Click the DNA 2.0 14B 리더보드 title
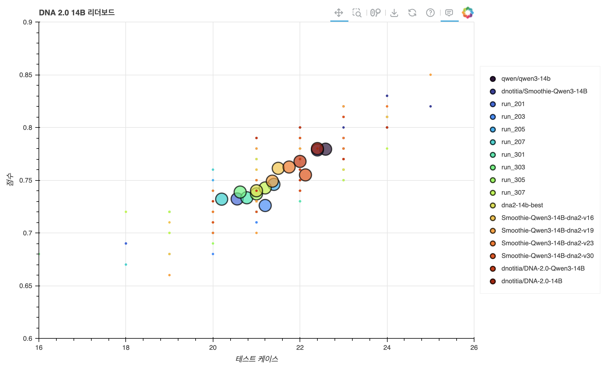 [x=77, y=13]
